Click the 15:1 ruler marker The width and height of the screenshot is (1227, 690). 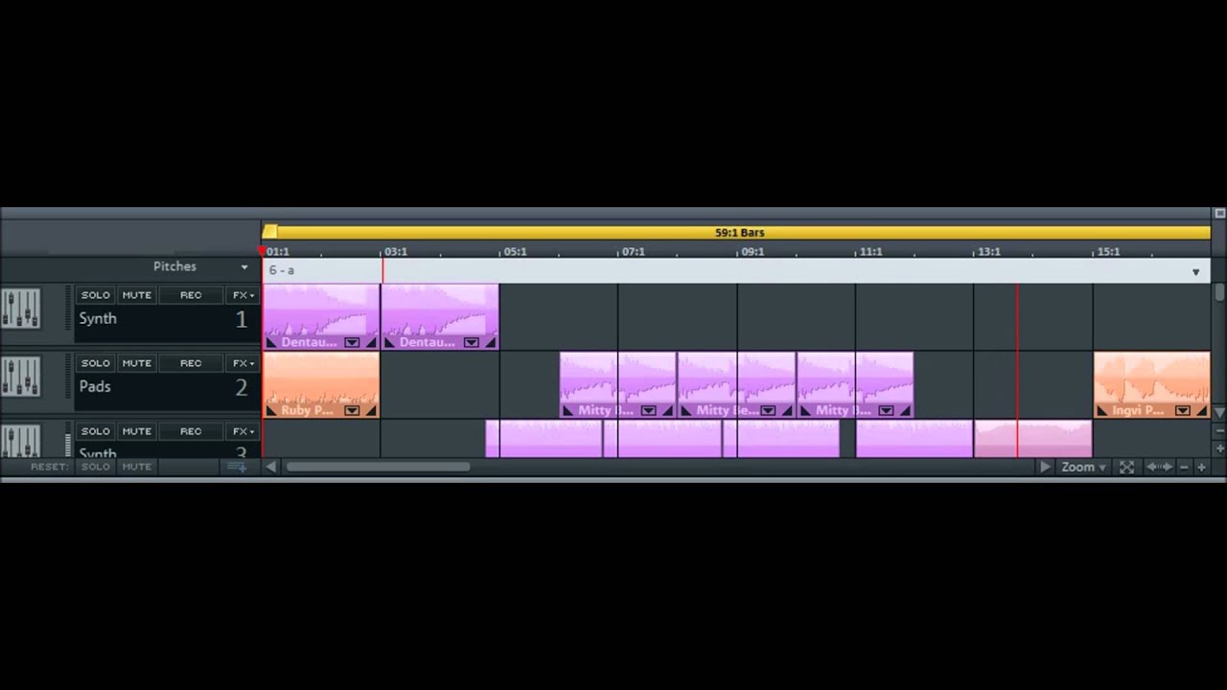pyautogui.click(x=1108, y=252)
